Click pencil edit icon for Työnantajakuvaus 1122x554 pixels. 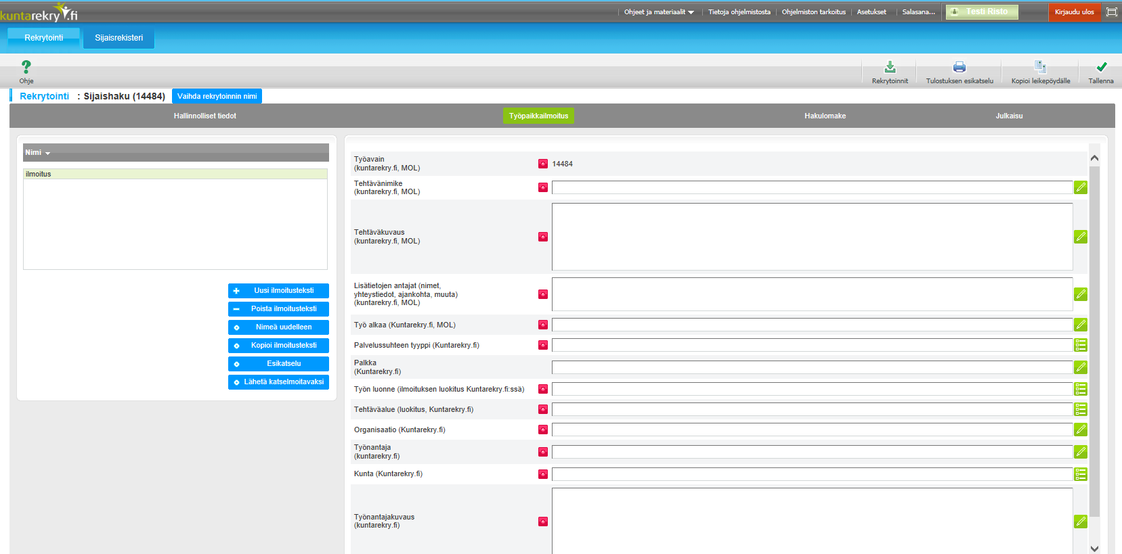click(1081, 522)
